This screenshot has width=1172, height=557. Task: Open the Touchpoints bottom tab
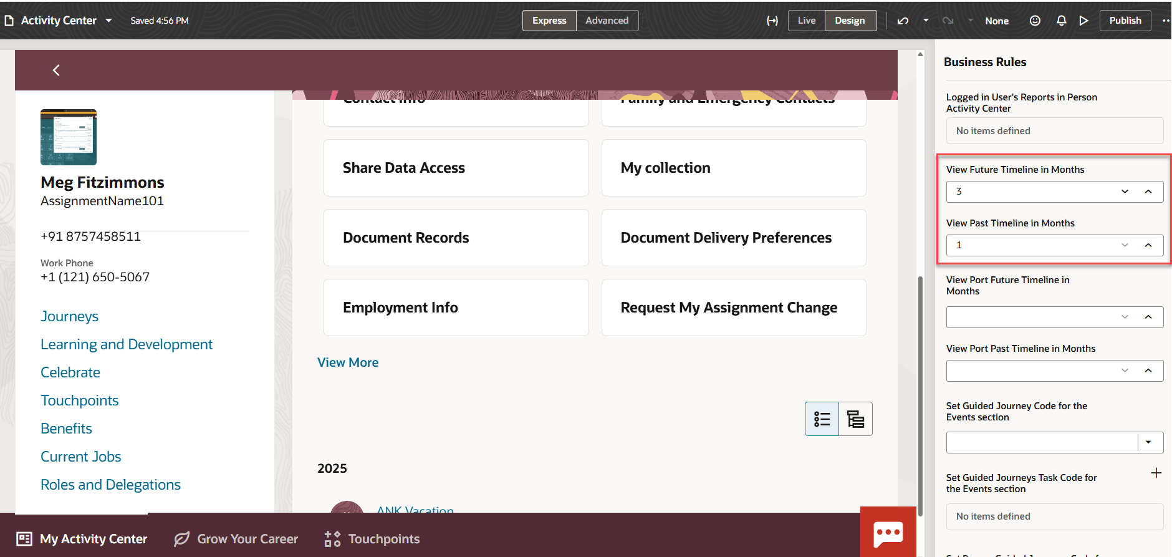372,539
